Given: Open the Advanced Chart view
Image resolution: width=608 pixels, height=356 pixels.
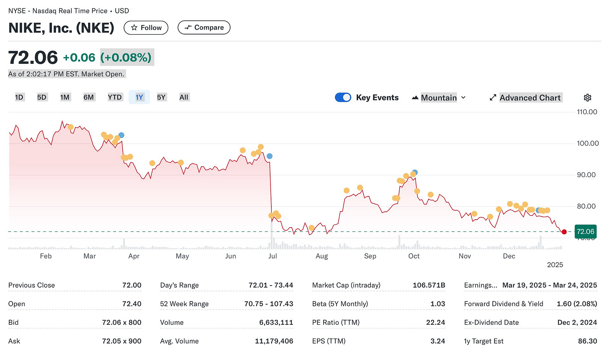Looking at the screenshot, I should 525,98.
